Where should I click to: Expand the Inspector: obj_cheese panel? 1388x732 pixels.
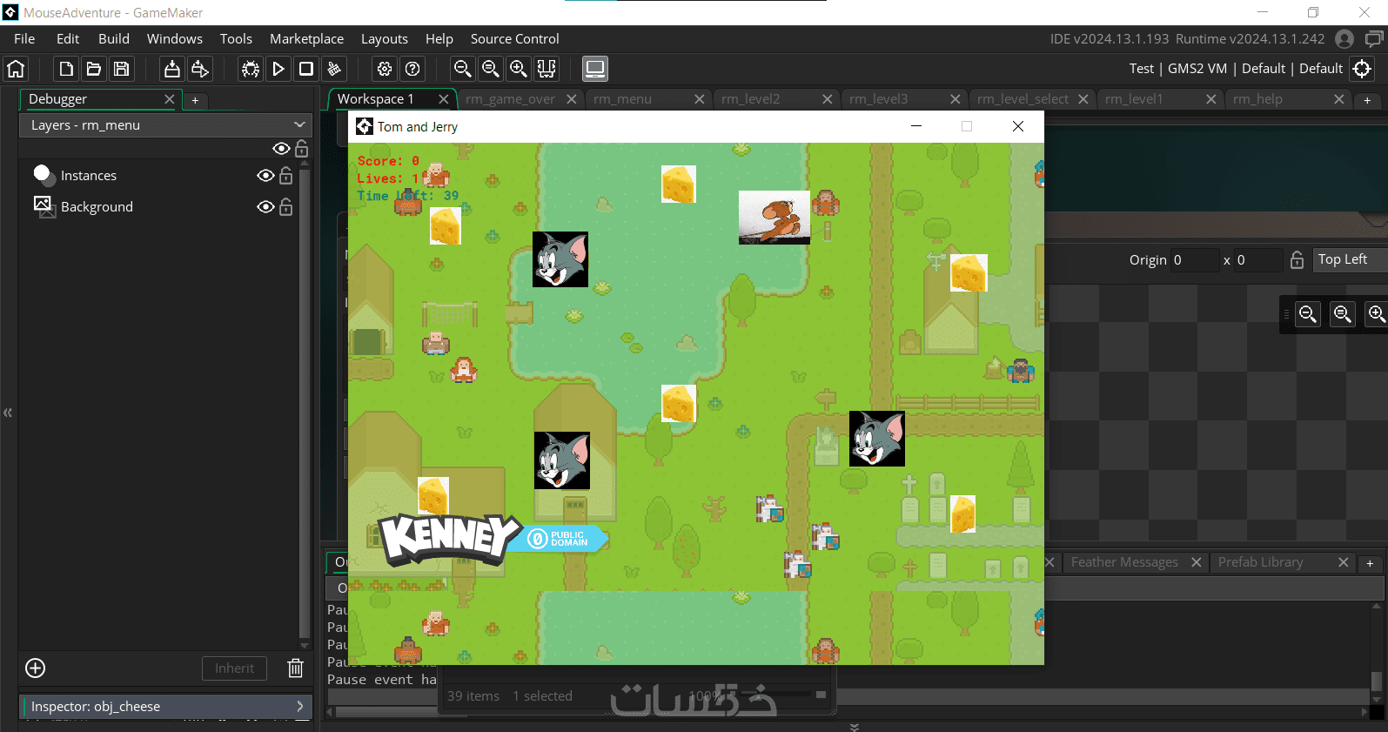click(x=165, y=707)
